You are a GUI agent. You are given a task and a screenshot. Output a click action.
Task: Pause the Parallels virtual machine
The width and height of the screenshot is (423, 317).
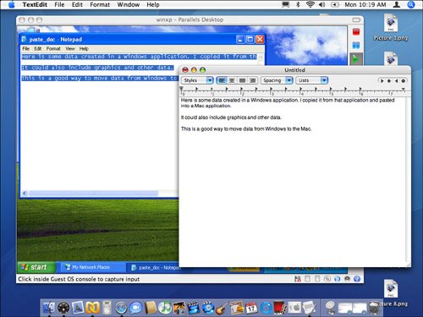356,45
